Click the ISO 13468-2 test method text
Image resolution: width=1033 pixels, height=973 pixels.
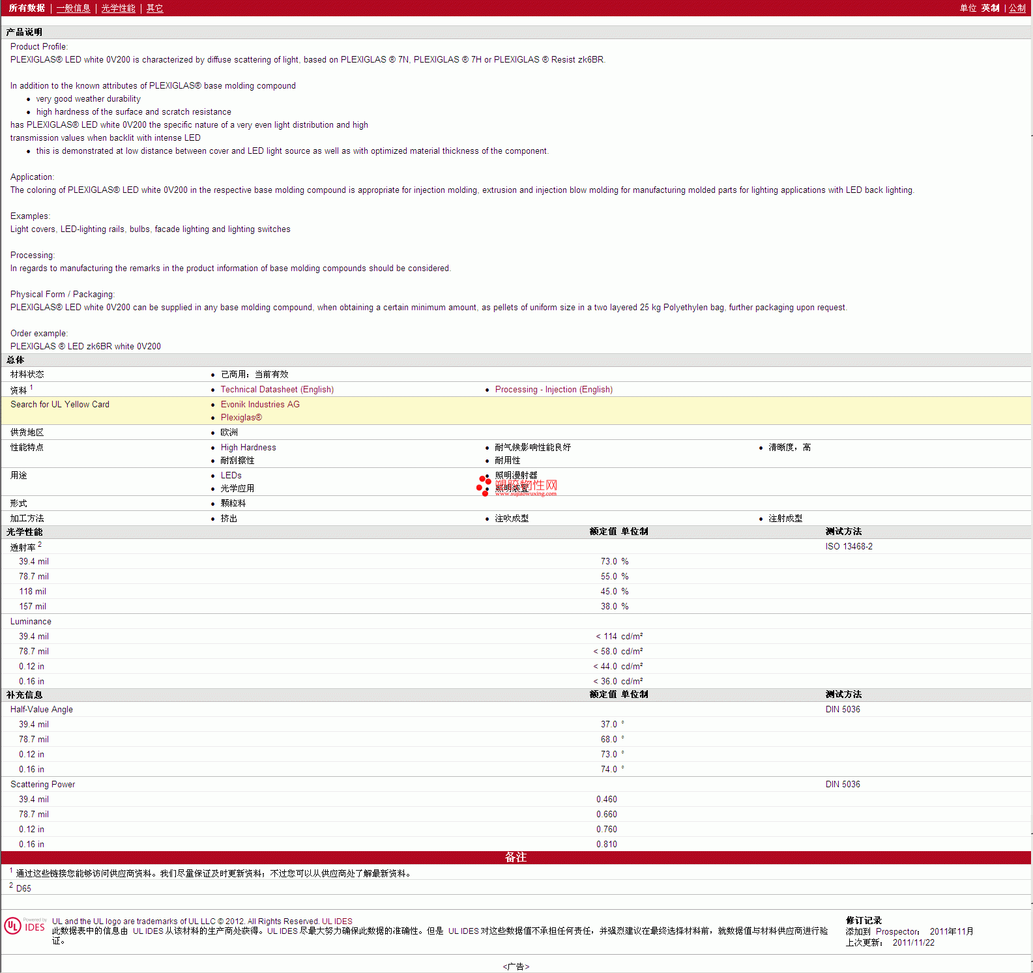coord(849,547)
